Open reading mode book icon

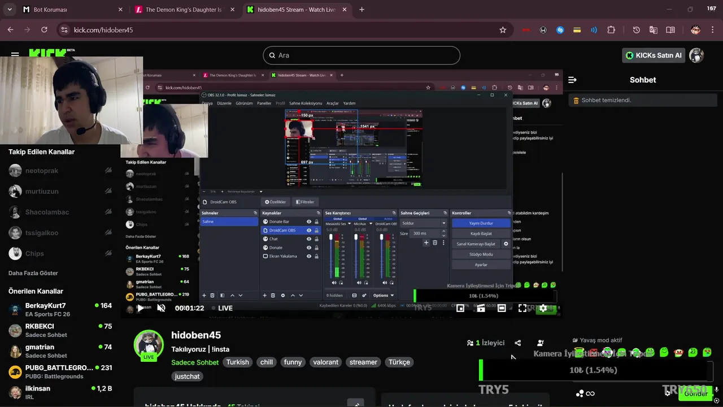670,30
